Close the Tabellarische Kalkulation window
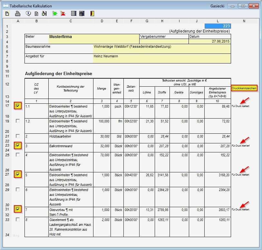 pyautogui.click(x=254, y=6)
